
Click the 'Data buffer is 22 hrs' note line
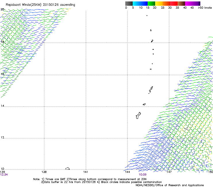101,182
